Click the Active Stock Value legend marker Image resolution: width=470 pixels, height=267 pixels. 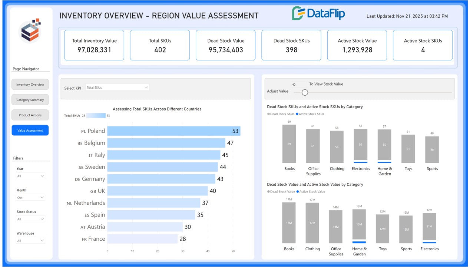pyautogui.click(x=297, y=192)
